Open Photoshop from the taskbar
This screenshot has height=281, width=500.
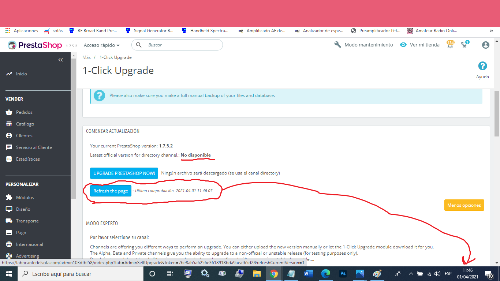pyautogui.click(x=343, y=273)
